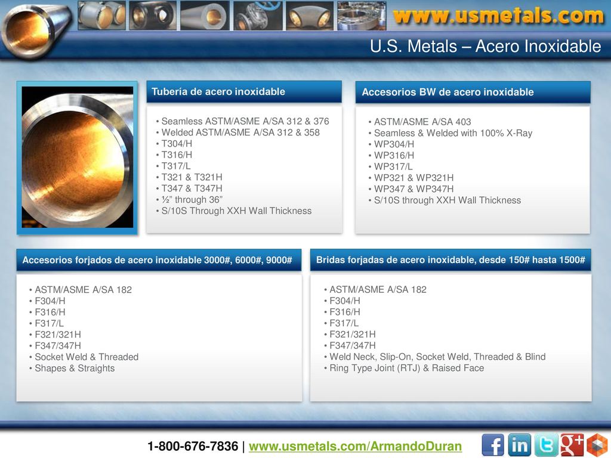The width and height of the screenshot is (611, 458).
Task: Click 'ASTM/ASME A/SA 182' under Accesorios forjados
Action: 84,290
